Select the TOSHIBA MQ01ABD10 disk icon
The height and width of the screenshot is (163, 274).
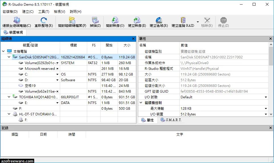tap(15, 97)
